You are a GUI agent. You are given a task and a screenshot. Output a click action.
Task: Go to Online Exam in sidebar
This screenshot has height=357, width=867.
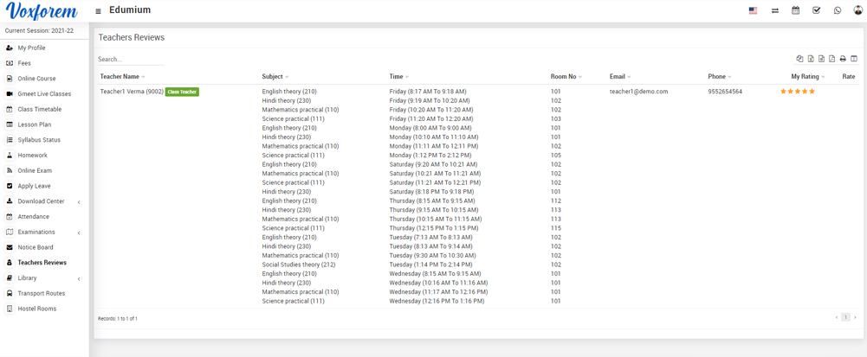pyautogui.click(x=35, y=170)
